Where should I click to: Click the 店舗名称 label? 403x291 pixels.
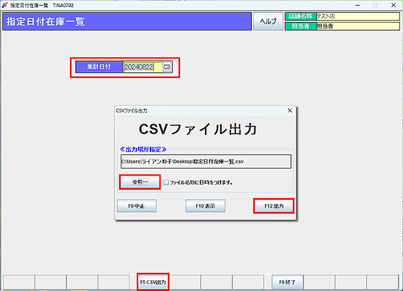pos(300,16)
